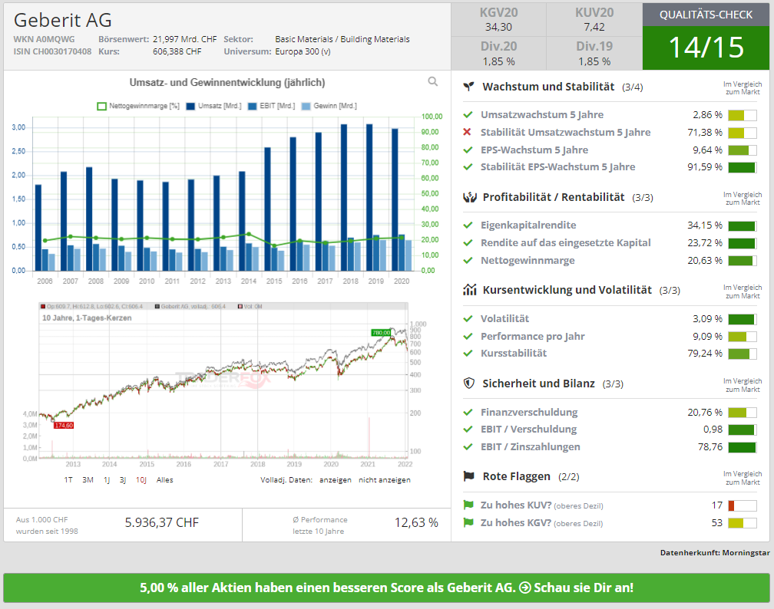Click the chart icon beside Kursentwicklung und Volatilität
Image resolution: width=774 pixels, height=609 pixels.
click(x=469, y=289)
